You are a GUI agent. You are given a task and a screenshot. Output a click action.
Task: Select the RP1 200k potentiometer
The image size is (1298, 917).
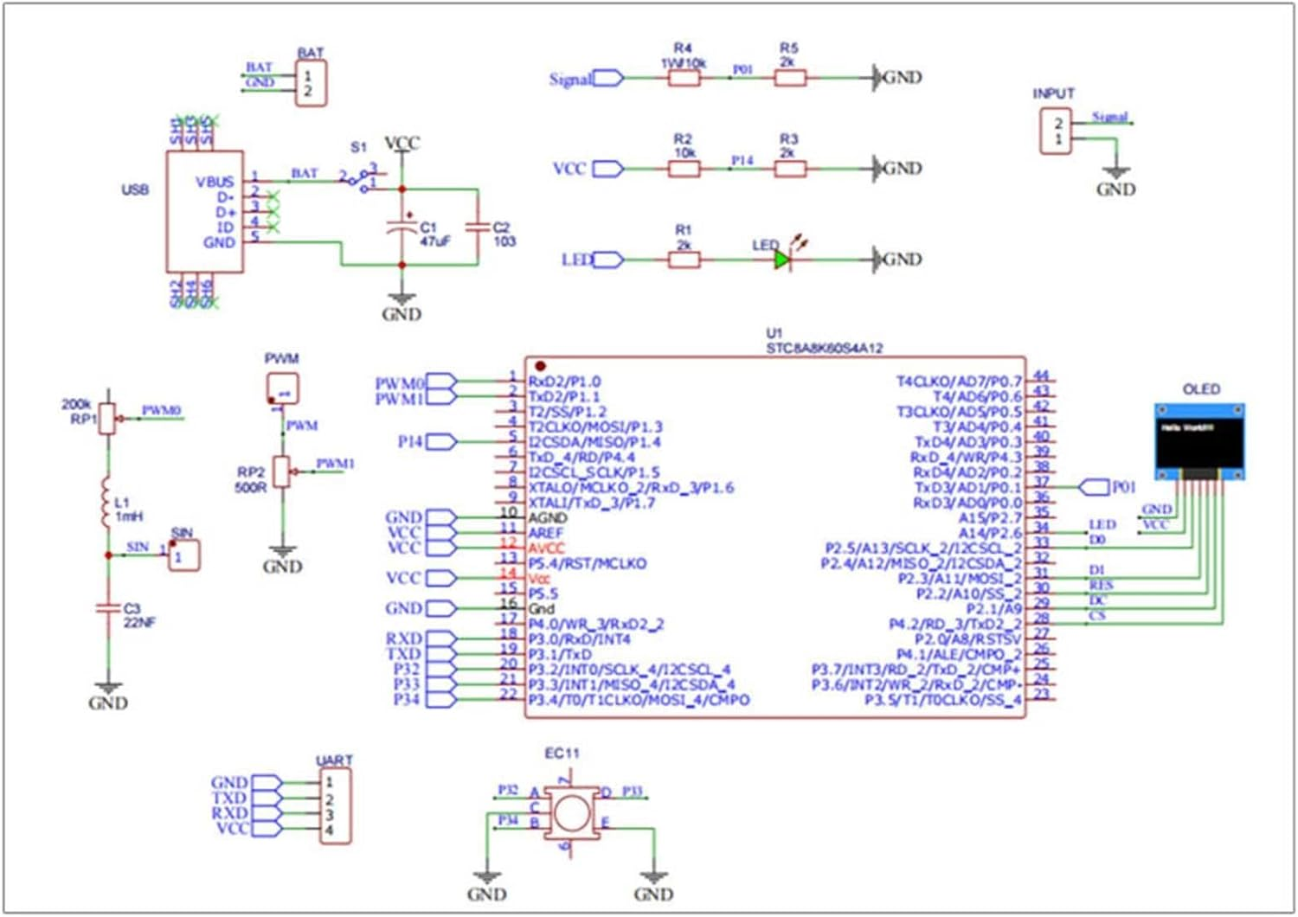[107, 419]
